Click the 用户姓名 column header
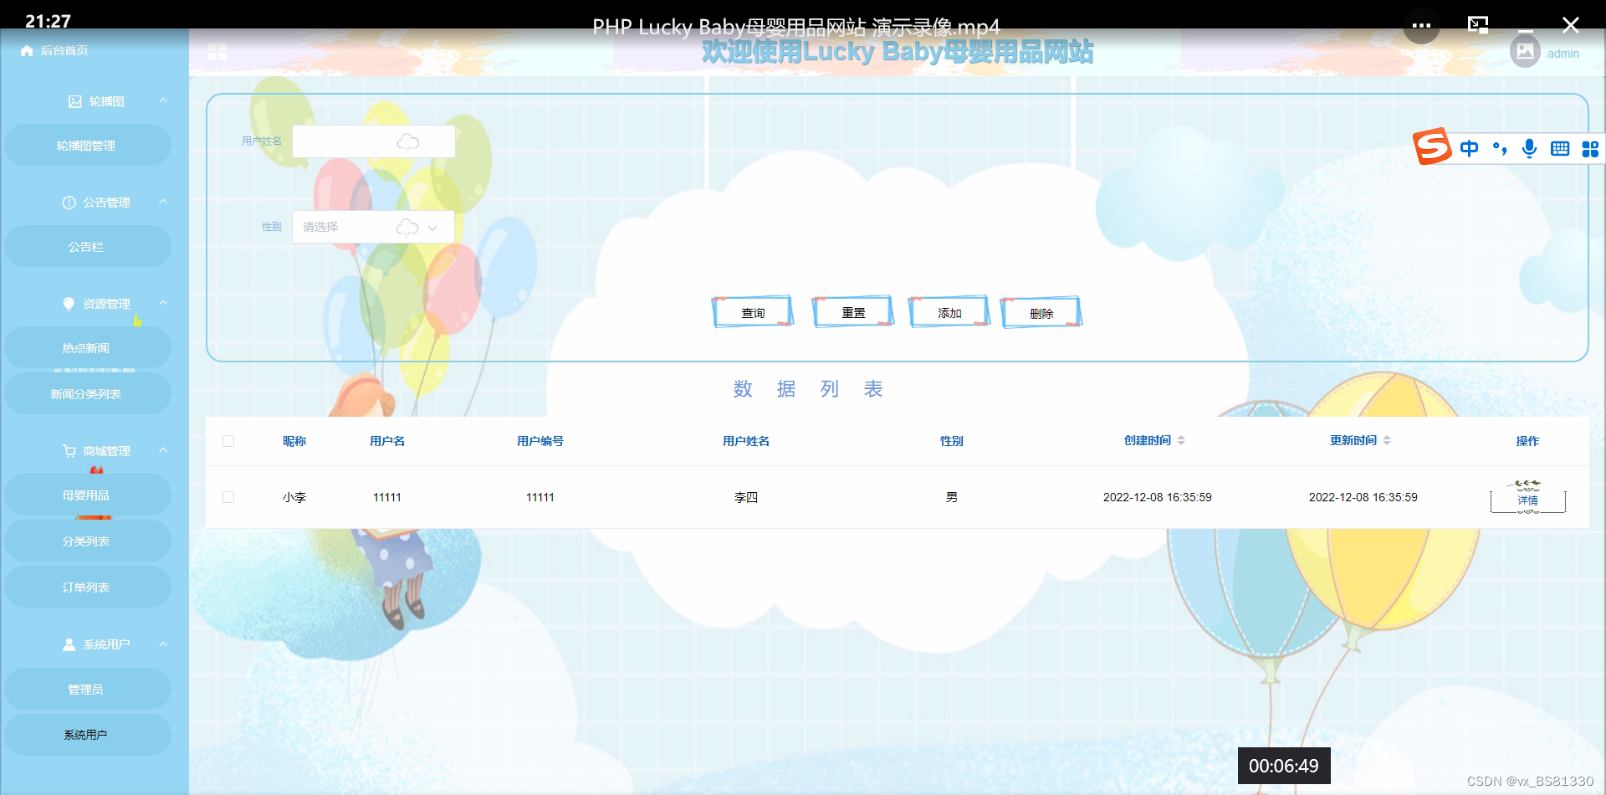The height and width of the screenshot is (795, 1606). pyautogui.click(x=746, y=441)
